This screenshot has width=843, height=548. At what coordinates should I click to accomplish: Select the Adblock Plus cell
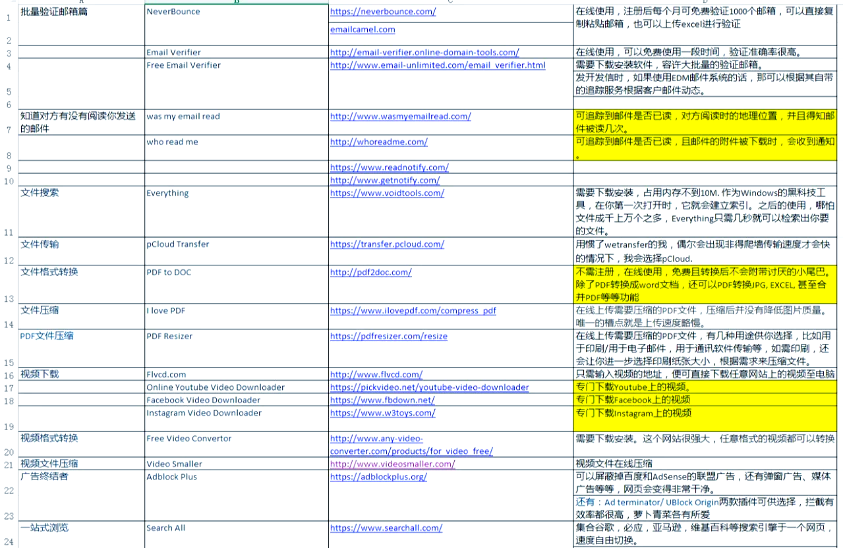tap(237, 496)
